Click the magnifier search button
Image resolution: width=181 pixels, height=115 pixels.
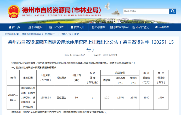click(172, 11)
